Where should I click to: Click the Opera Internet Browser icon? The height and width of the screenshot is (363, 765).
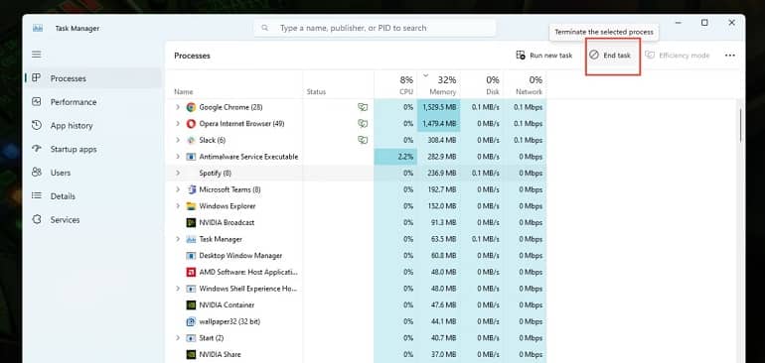coord(191,124)
